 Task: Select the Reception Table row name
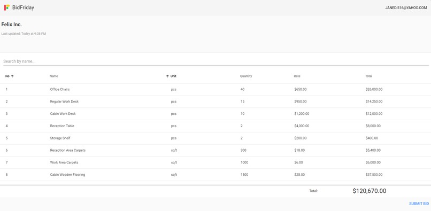click(x=62, y=126)
